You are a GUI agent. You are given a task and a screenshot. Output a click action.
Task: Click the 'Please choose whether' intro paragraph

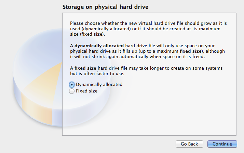coord(148,29)
